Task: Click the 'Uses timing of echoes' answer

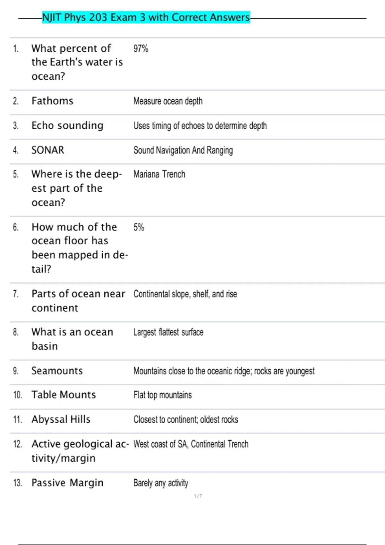Action: click(200, 126)
